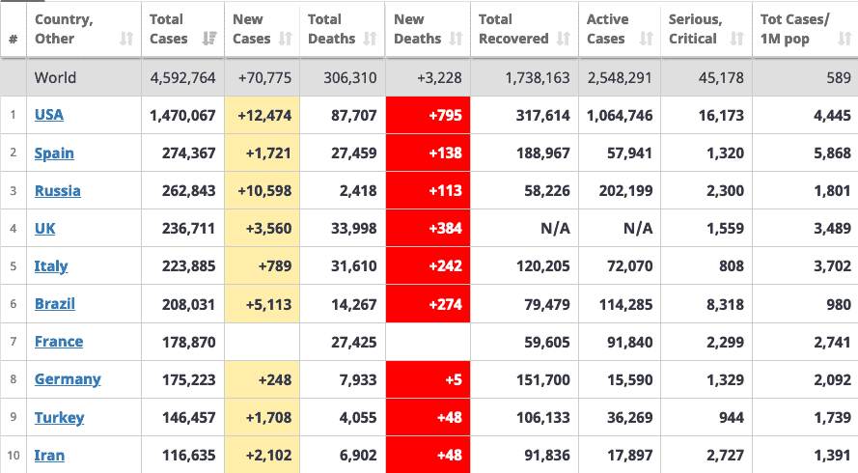Open the USA country link
Viewport: 858px width, 473px height.
click(48, 115)
